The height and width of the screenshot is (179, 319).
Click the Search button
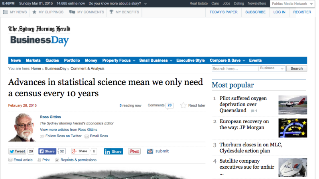[x=297, y=68]
